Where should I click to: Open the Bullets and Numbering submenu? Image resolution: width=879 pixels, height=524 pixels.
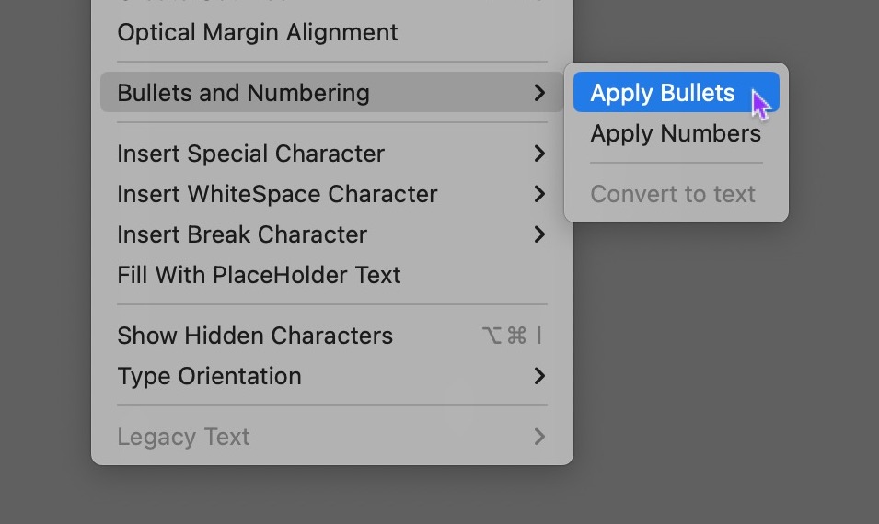pyautogui.click(x=243, y=93)
